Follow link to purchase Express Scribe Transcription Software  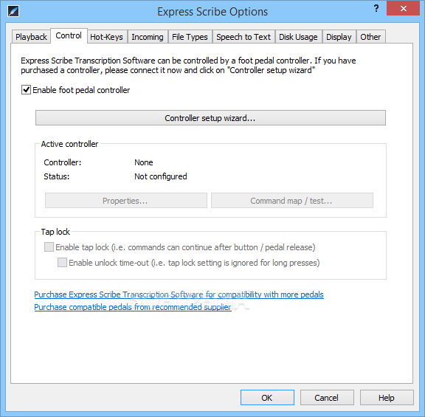pyautogui.click(x=179, y=294)
